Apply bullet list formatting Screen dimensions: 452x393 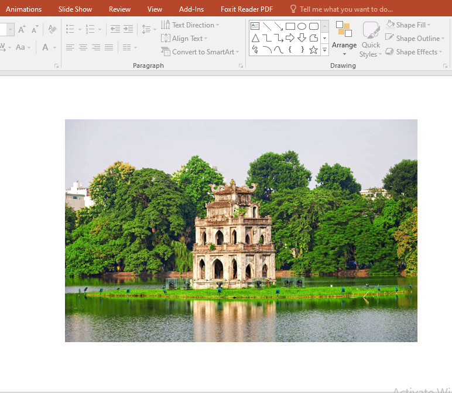70,29
